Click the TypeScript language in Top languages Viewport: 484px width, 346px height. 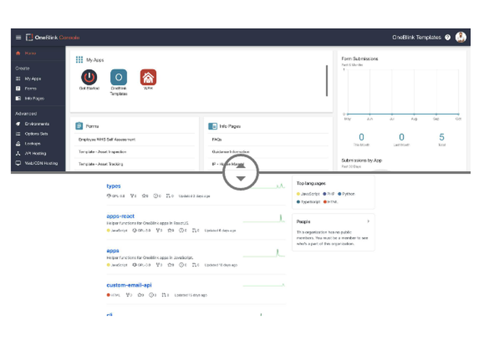coord(308,202)
